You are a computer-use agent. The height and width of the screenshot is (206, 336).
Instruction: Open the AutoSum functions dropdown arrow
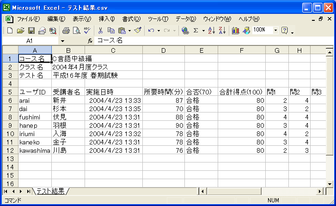[x=203, y=31]
